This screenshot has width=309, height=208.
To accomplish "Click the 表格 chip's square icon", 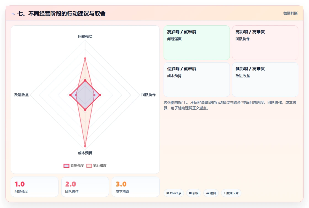I will [190, 193].
